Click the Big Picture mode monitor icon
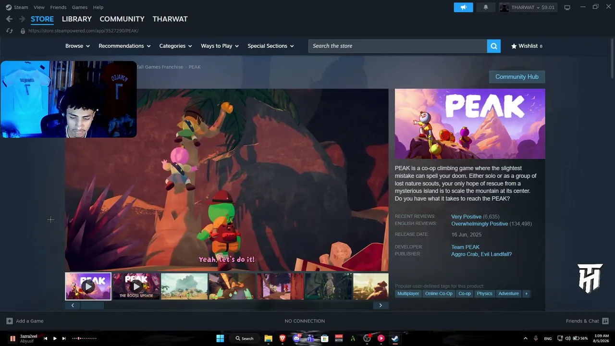615x346 pixels. point(567,7)
